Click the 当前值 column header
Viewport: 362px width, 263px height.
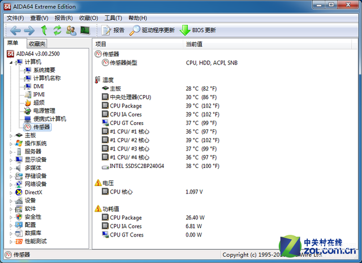click(x=268, y=44)
